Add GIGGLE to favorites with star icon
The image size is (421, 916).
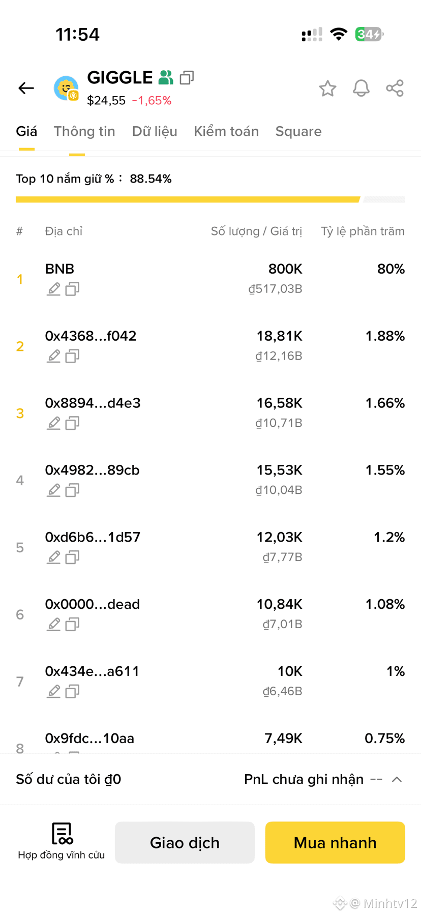(x=327, y=88)
